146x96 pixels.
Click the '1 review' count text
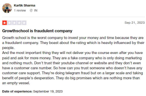pyautogui.click(x=20, y=10)
